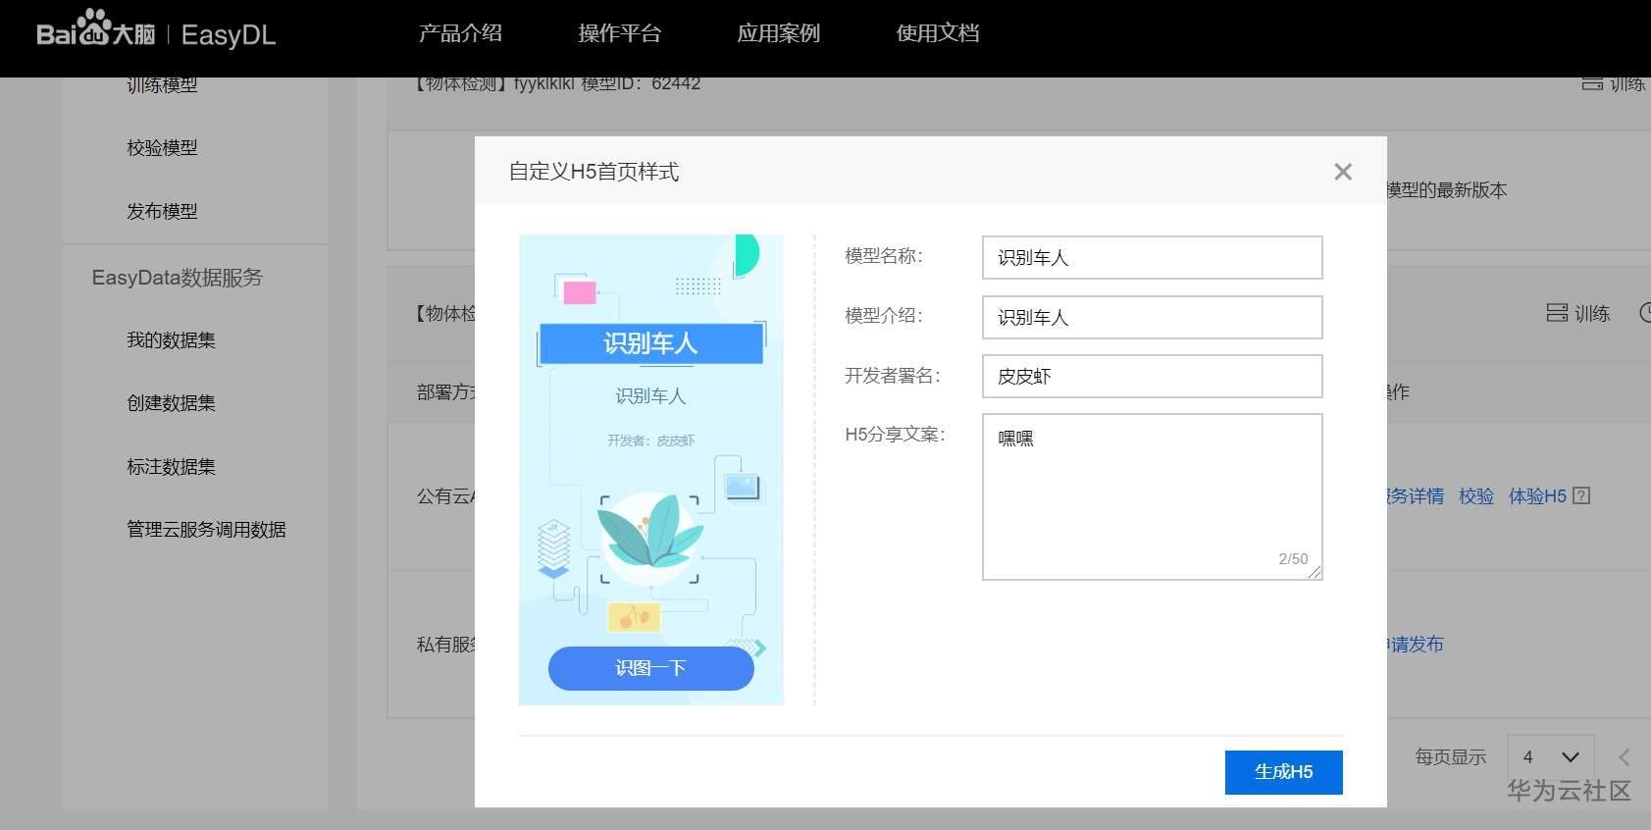This screenshot has height=830, width=1651.
Task: Open the 每页显示 page size dropdown
Action: pos(1550,757)
